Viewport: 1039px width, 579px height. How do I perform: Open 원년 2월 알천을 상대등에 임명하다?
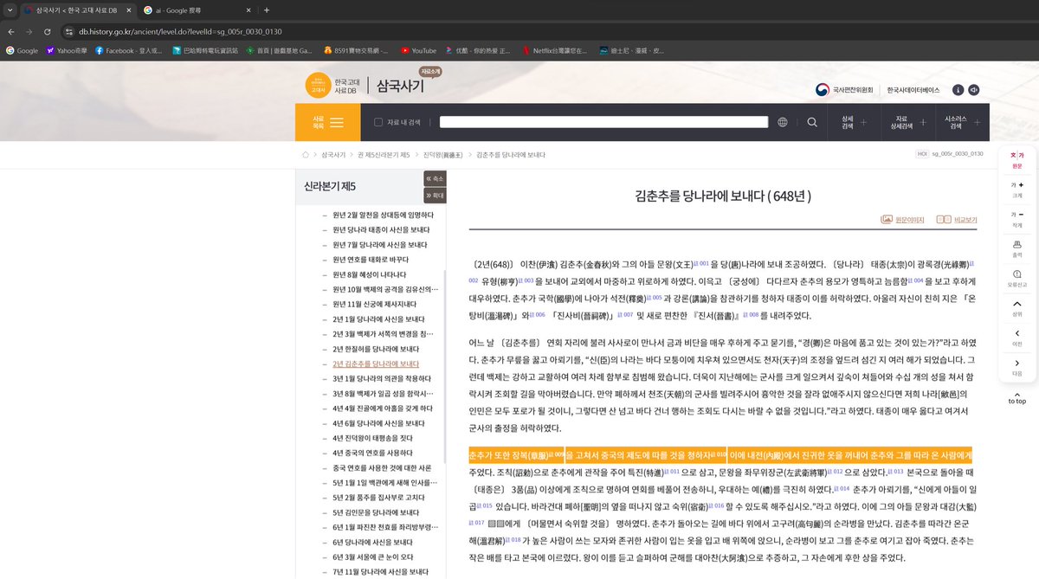point(384,215)
